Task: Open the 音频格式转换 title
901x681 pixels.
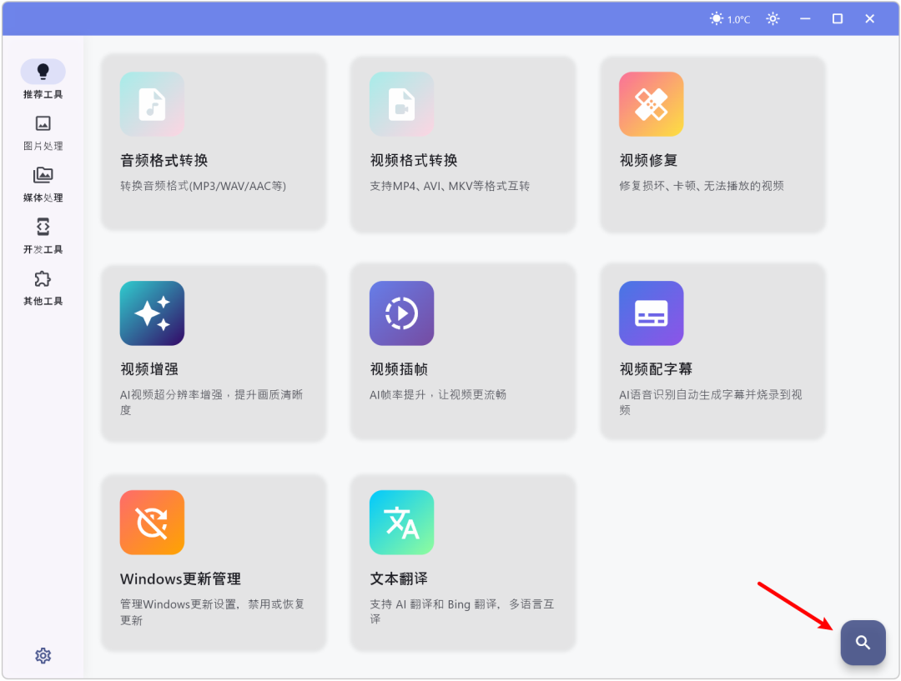Action: tap(164, 160)
